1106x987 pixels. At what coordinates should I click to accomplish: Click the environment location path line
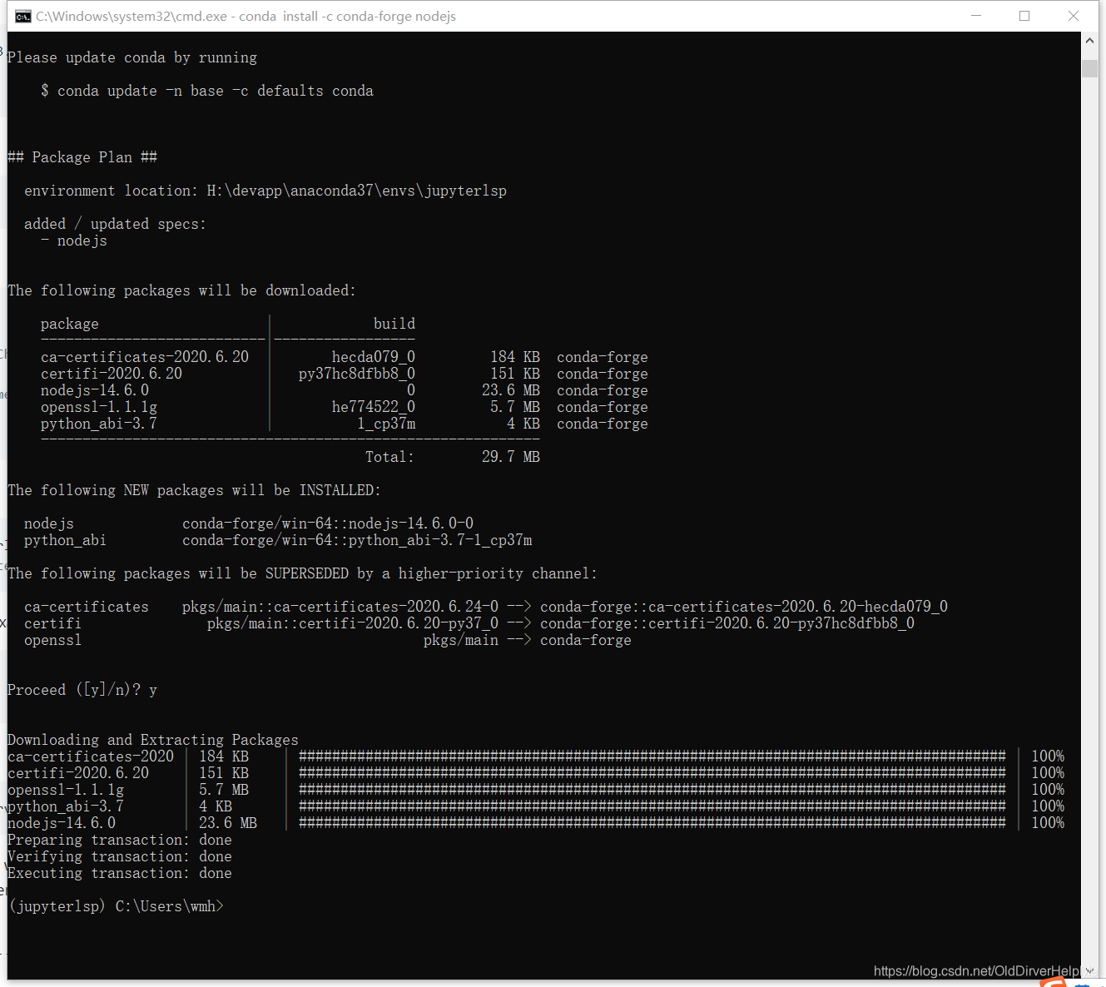265,191
